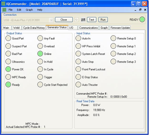Click the Remote Setup 3 indicator
Screen dimensions: 149x135
point(113,61)
